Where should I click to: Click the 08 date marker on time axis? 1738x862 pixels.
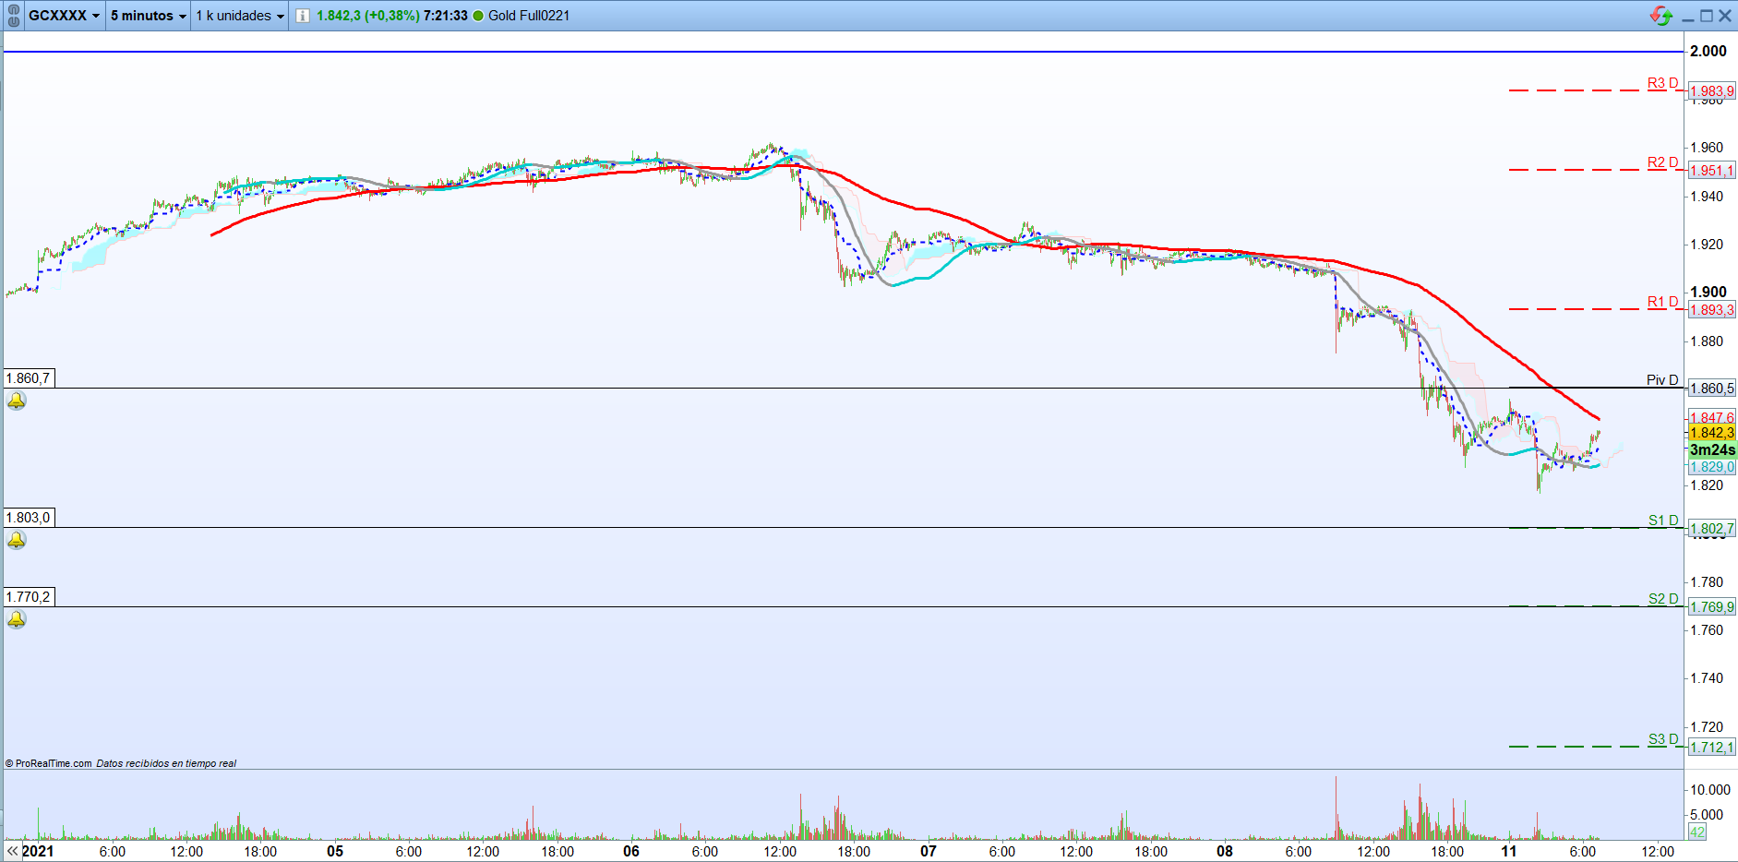(x=1225, y=851)
